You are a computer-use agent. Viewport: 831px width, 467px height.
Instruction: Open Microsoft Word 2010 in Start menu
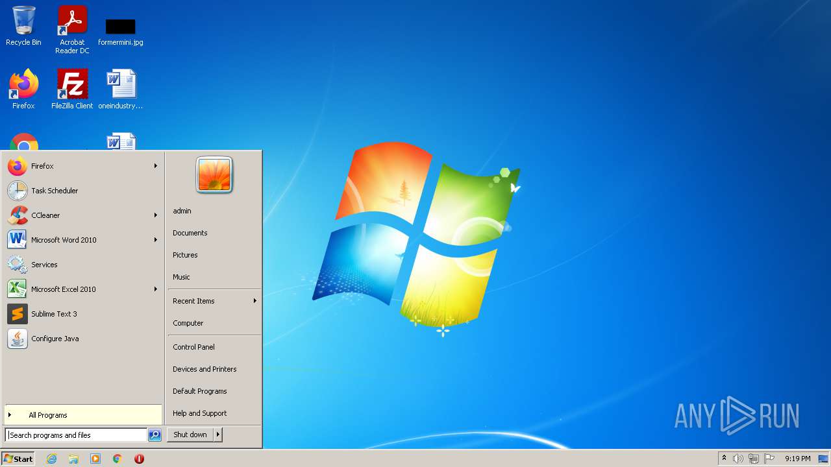(82, 240)
